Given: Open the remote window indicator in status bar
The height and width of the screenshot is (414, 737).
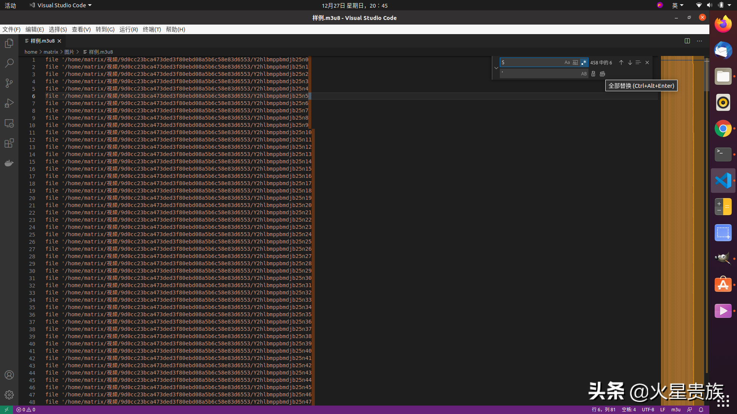Looking at the screenshot, I should [x=7, y=410].
